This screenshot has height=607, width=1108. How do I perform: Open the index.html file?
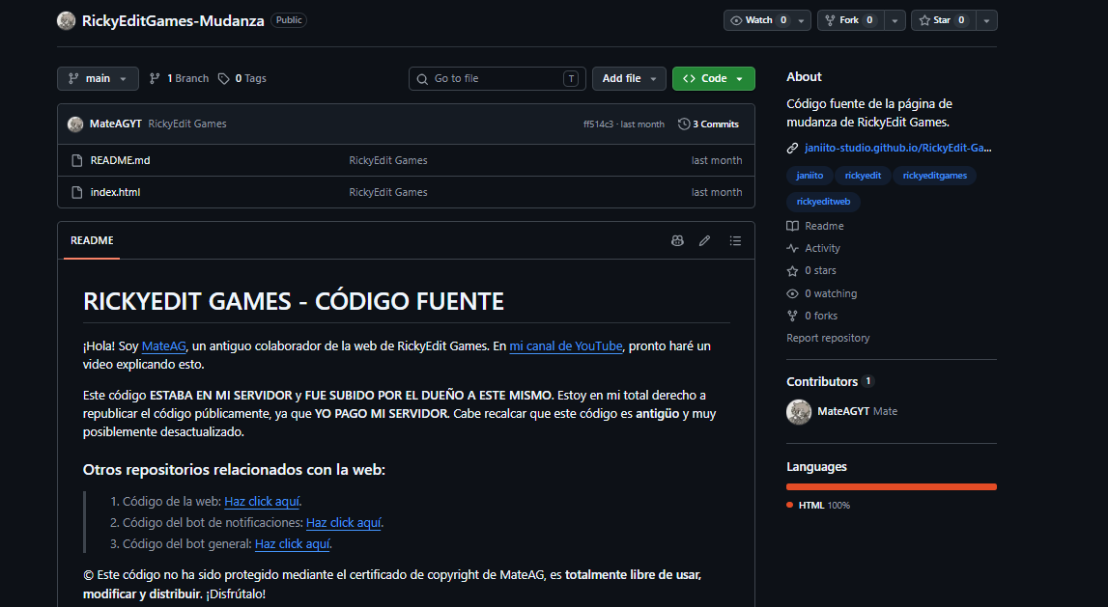[x=115, y=192]
